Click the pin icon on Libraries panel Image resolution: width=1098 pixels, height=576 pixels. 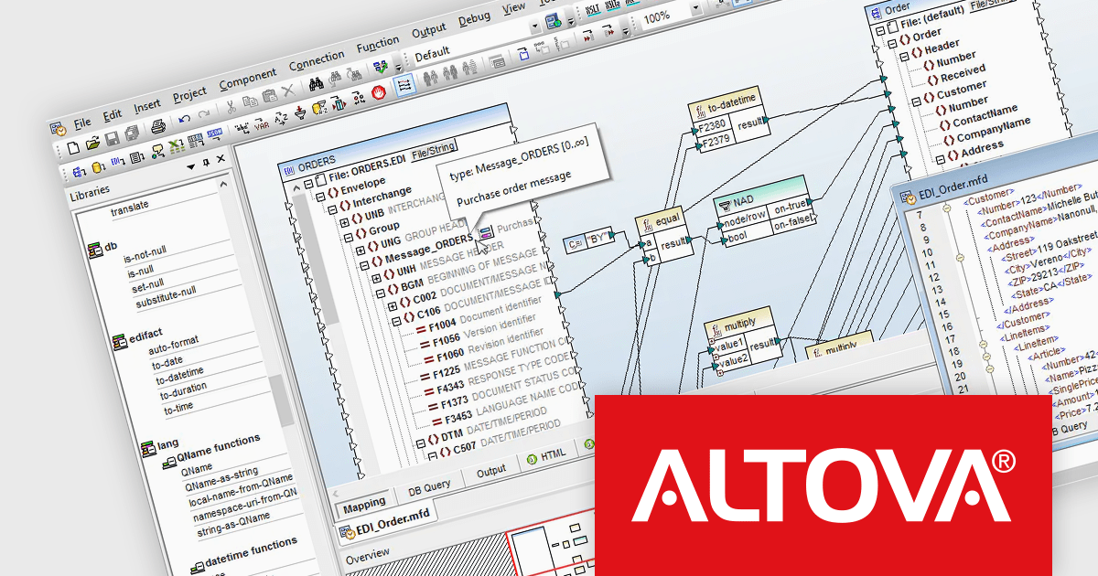pos(206,164)
